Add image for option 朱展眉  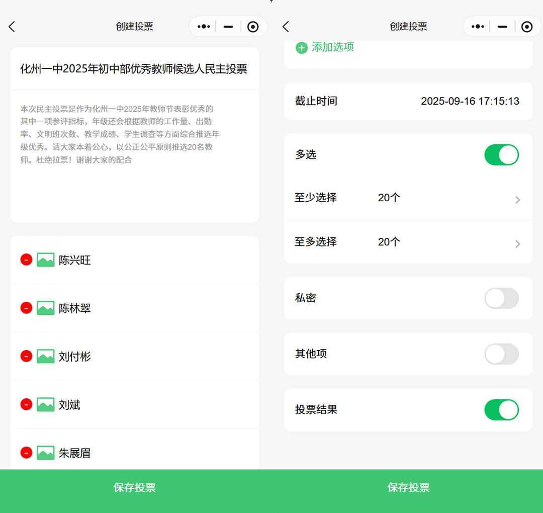coord(46,453)
